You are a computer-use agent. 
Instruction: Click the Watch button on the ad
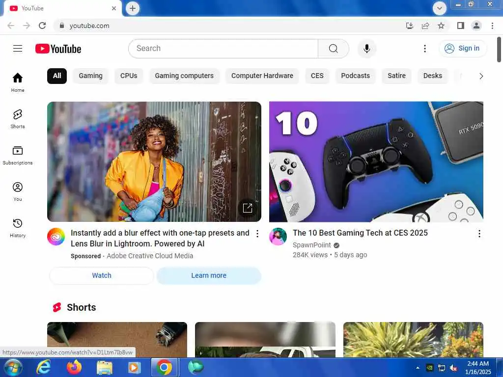pos(102,276)
